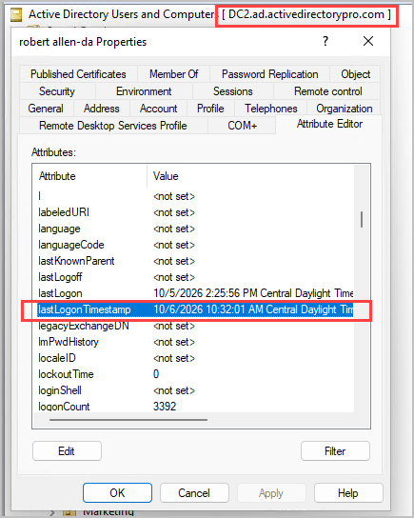This screenshot has height=518, width=414.
Task: Confirm with the OK button
Action: tap(117, 493)
